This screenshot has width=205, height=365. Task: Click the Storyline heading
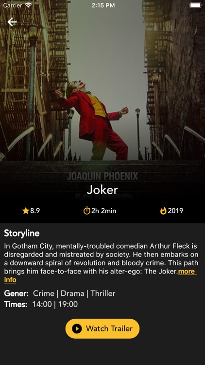point(22,233)
